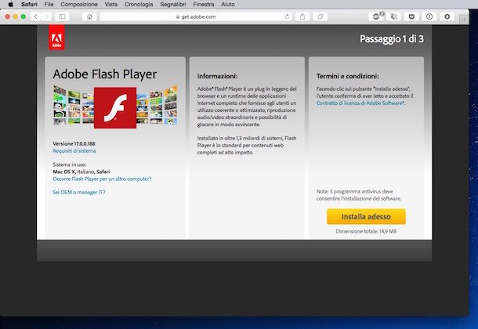Viewport: 478px width, 329px height.
Task: Minimize Safari with the yellow button
Action: point(15,16)
